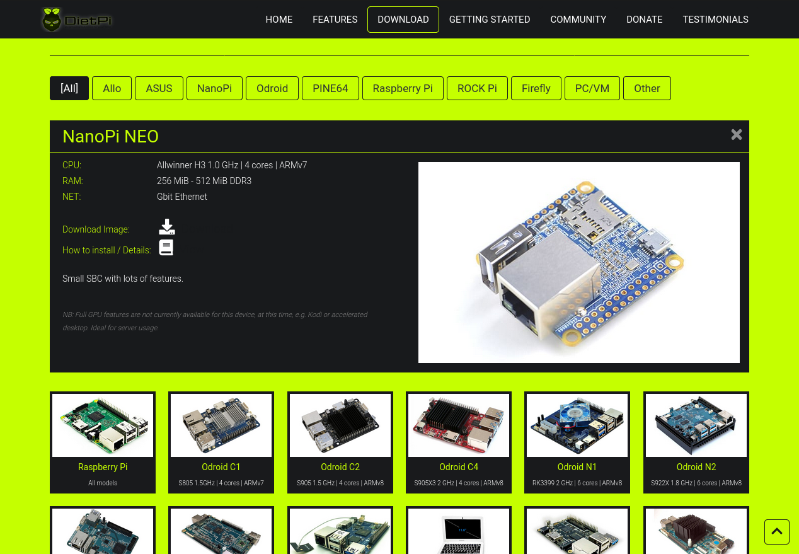799x554 pixels.
Task: Visit the TESTIMONIALS page
Action: pos(715,20)
